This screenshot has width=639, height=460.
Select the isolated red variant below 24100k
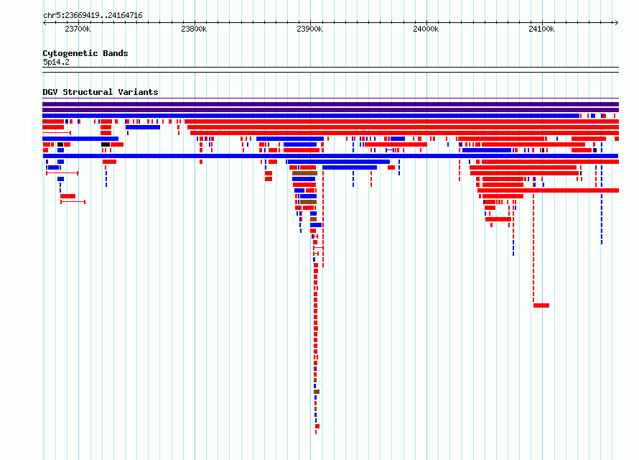pos(541,305)
